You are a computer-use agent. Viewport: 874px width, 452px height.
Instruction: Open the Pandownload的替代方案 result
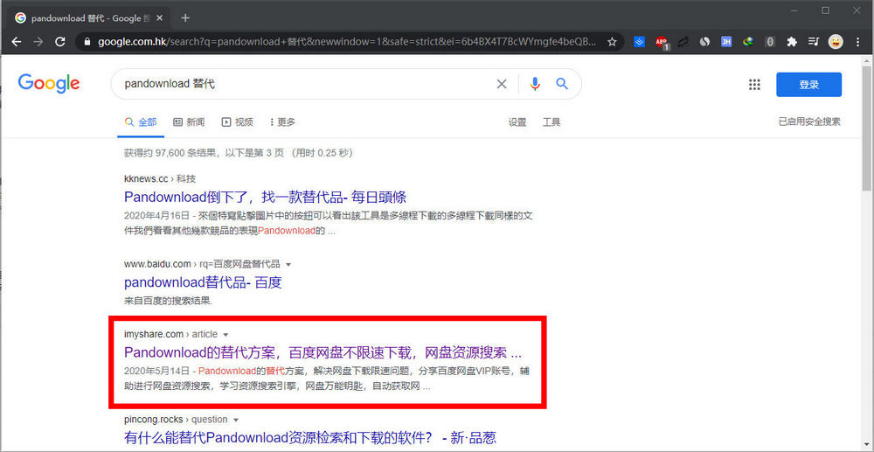323,352
